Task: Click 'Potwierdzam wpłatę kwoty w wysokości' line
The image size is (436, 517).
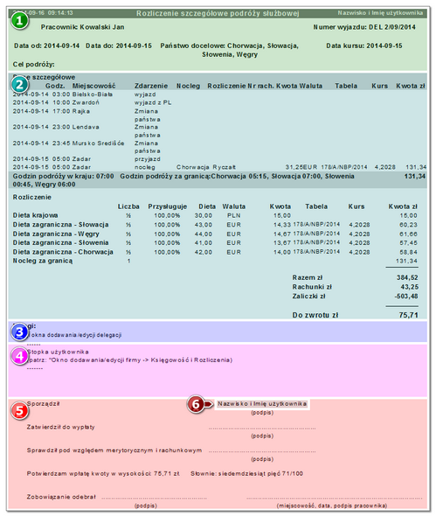Action: coord(103,474)
